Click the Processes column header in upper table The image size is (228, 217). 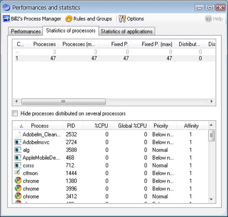(x=43, y=44)
